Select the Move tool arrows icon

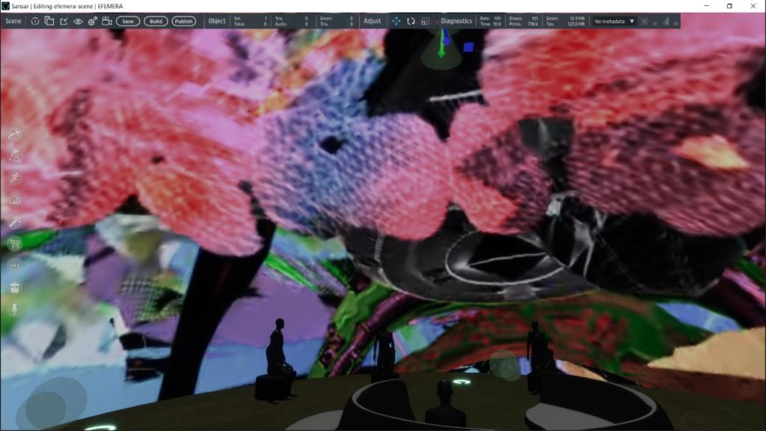click(396, 21)
